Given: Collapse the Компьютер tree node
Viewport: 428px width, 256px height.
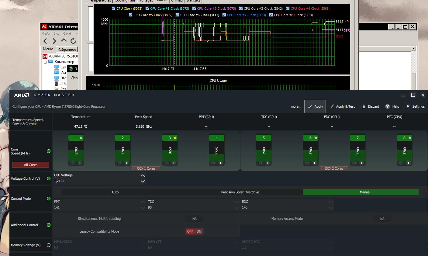Looking at the screenshot, I should tap(45, 62).
